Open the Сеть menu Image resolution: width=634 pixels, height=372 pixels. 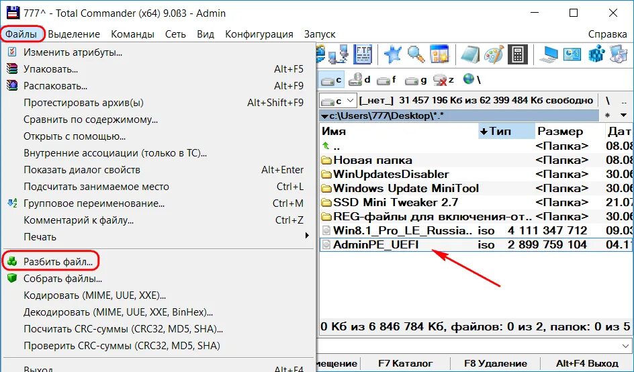pos(175,34)
